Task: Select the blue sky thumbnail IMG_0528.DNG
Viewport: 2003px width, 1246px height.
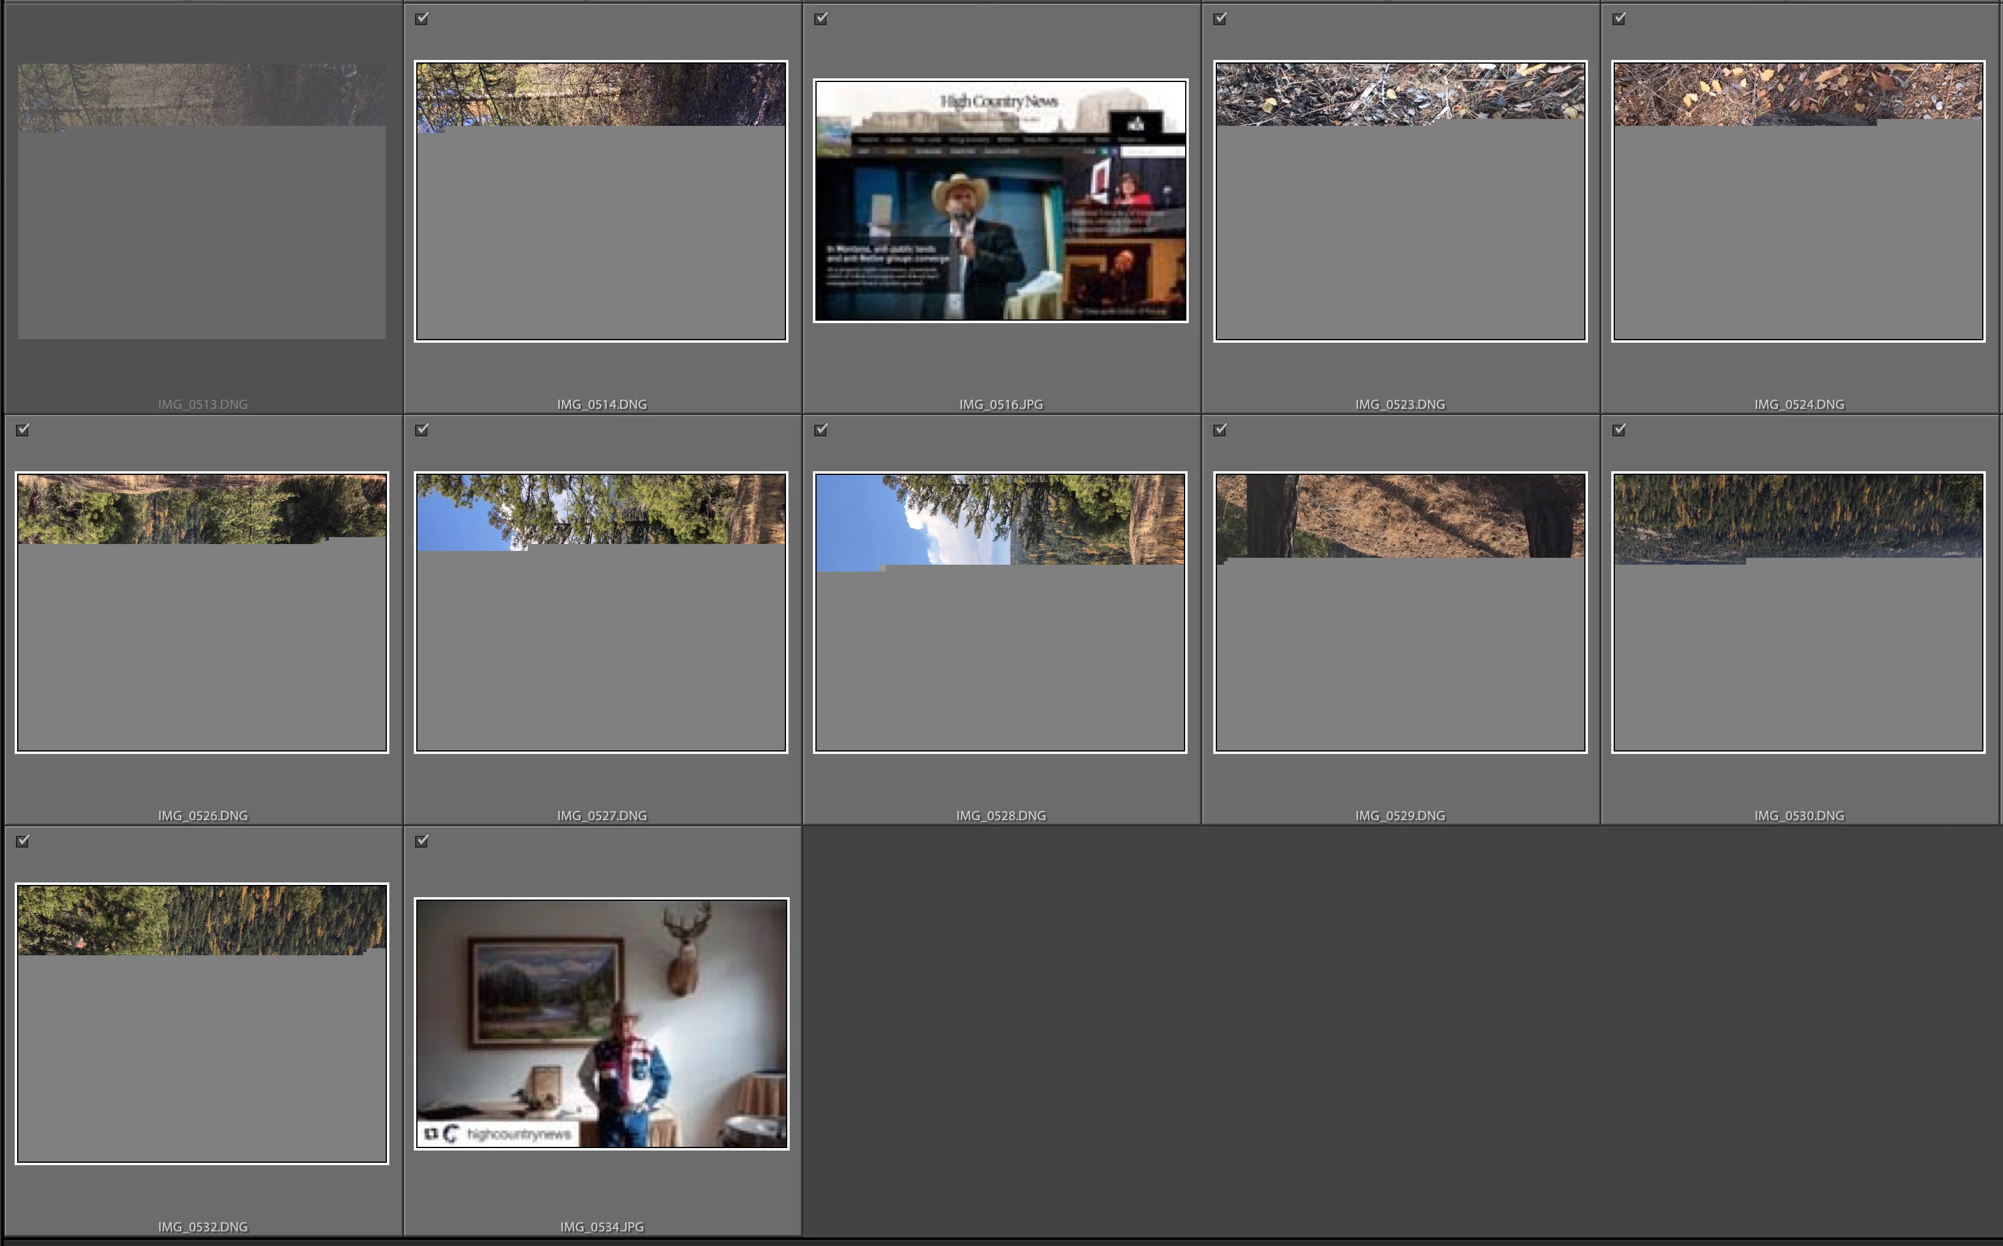Action: pos(1000,611)
